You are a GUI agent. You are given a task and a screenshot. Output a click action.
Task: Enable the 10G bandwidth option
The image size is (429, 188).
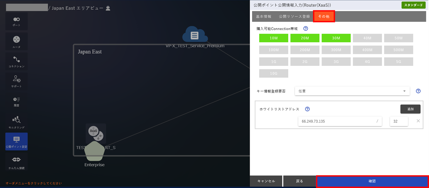coord(273,73)
